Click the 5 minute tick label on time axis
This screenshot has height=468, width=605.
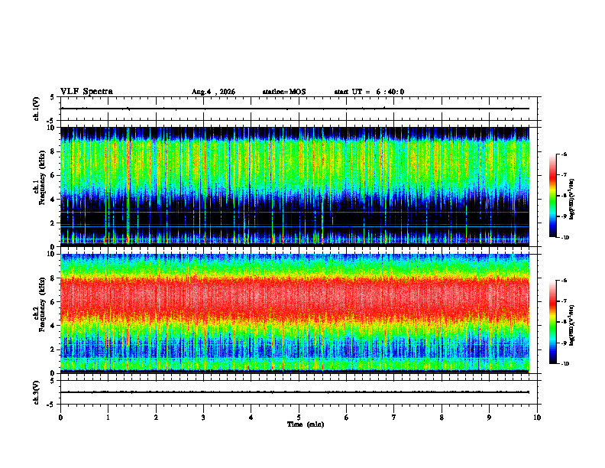pos(299,418)
